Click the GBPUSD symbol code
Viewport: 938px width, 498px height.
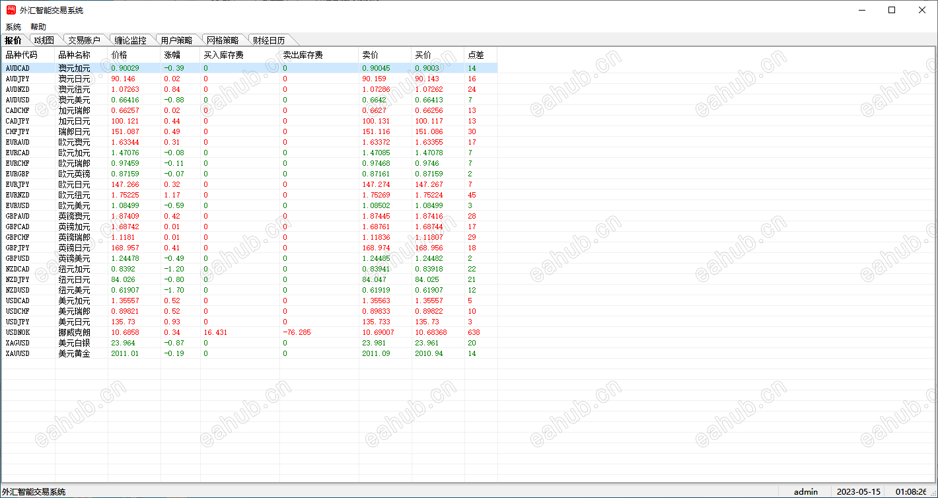click(x=18, y=258)
